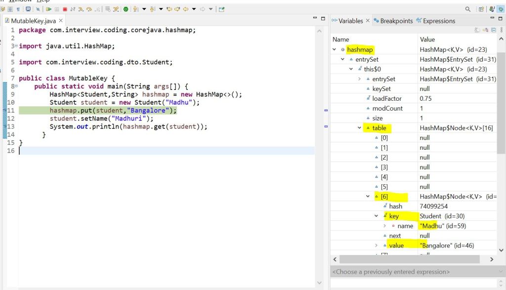Viewport: 506px width, 290px height.
Task: Navigate Forward with grey right arrow
Action: (x=202, y=9)
